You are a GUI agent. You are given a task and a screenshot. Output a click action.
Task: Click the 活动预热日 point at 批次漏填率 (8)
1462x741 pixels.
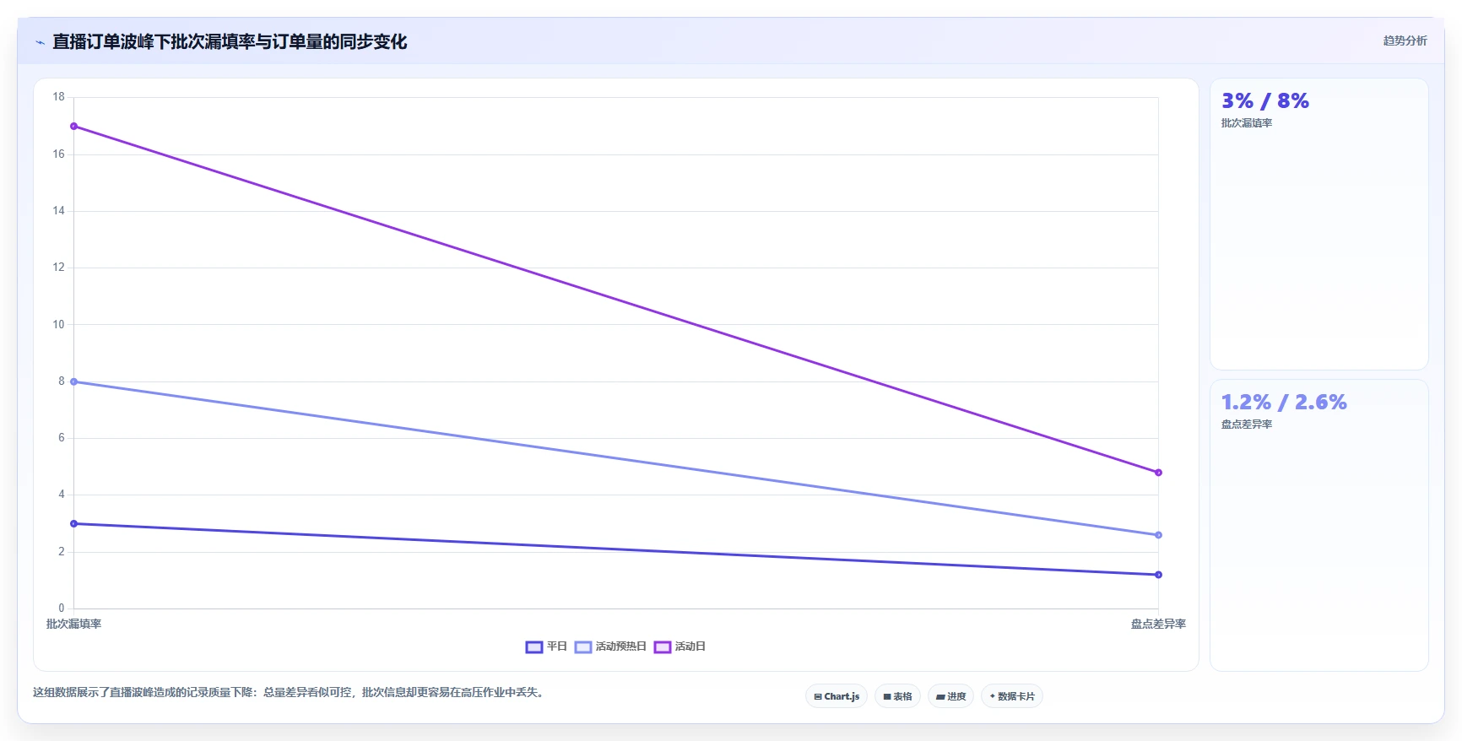point(74,381)
